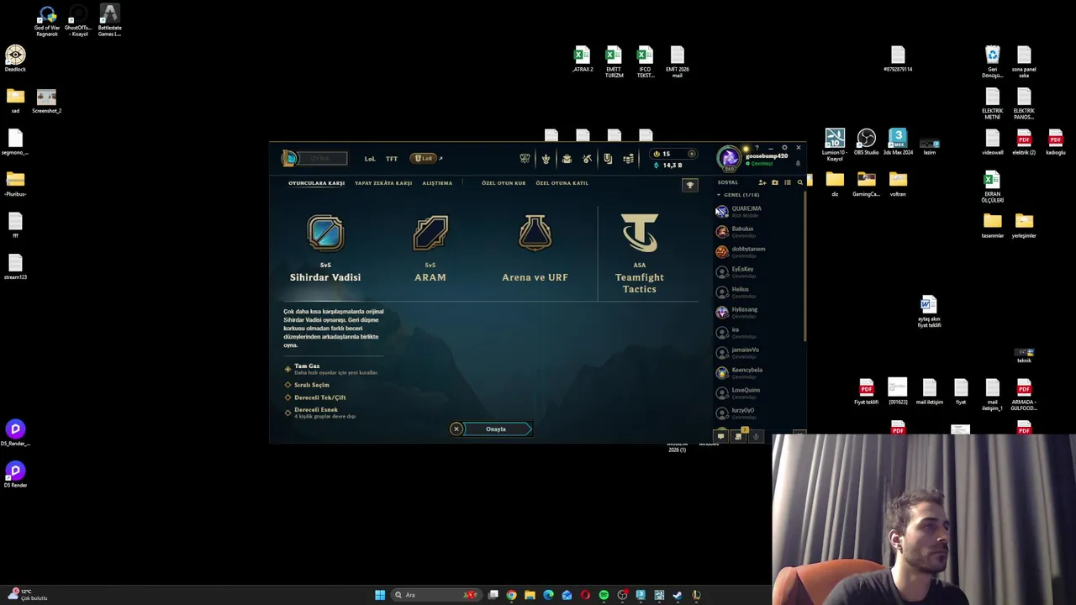Image resolution: width=1076 pixels, height=605 pixels.
Task: Click the League client logo icon
Action: [289, 158]
